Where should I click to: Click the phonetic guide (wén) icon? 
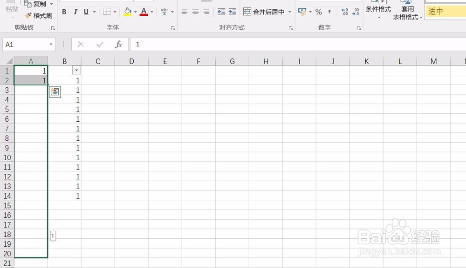(164, 12)
